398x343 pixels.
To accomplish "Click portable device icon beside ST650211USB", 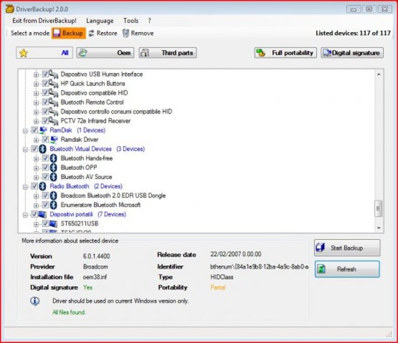I will (x=53, y=224).
